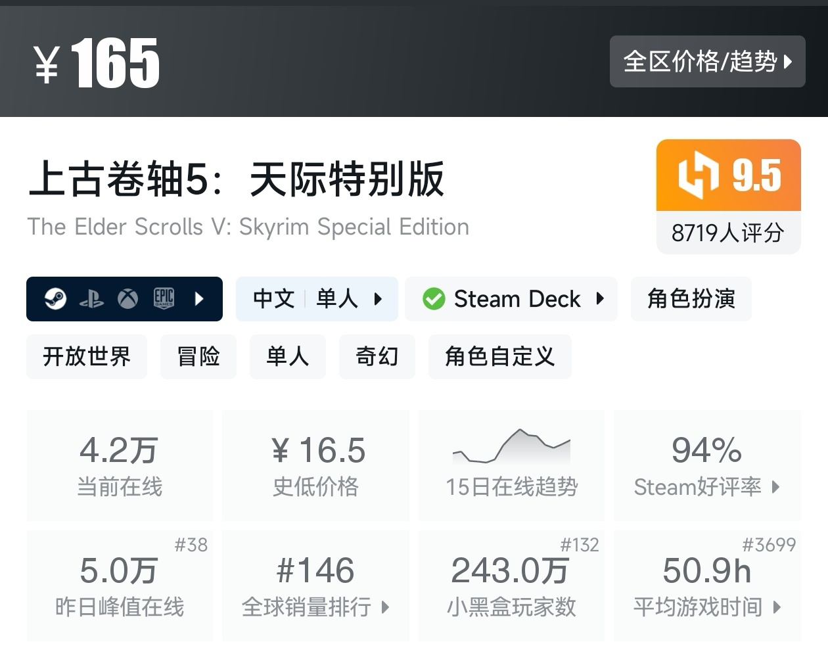Select the 角色自定义 tag
The width and height of the screenshot is (828, 646).
pyautogui.click(x=500, y=357)
